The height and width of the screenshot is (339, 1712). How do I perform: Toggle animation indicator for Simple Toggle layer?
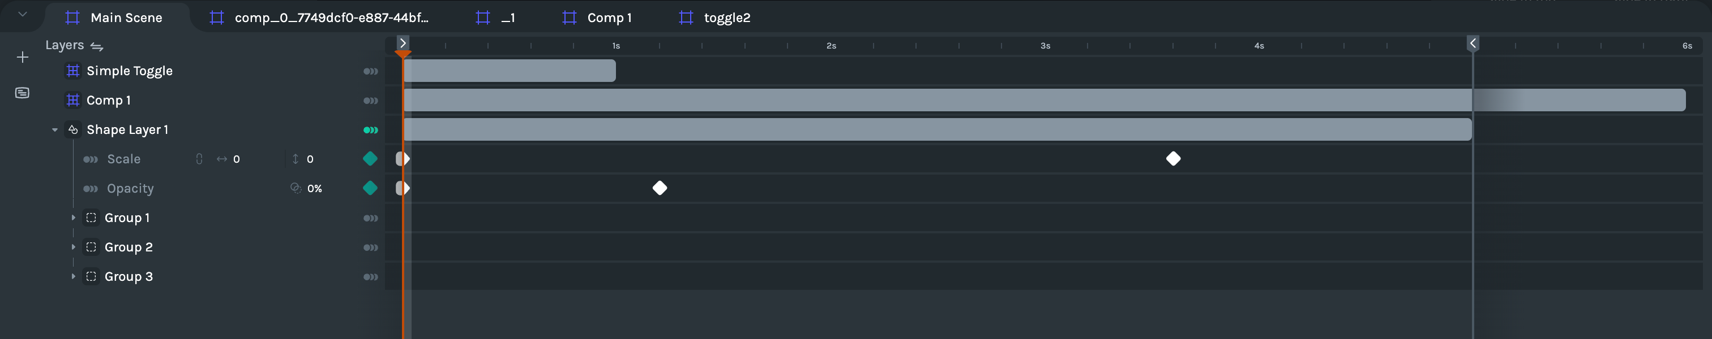[x=370, y=72]
